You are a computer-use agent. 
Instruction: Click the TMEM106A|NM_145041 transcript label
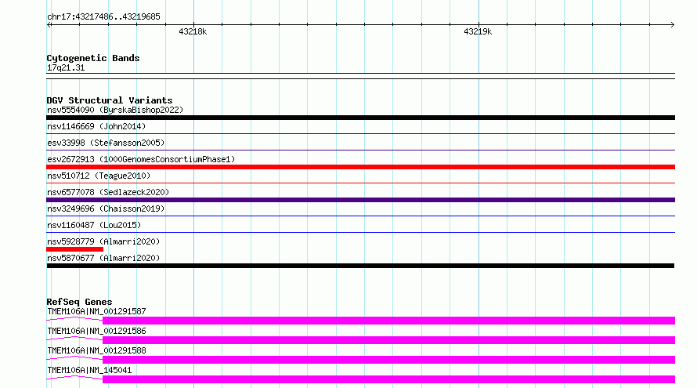(89, 370)
